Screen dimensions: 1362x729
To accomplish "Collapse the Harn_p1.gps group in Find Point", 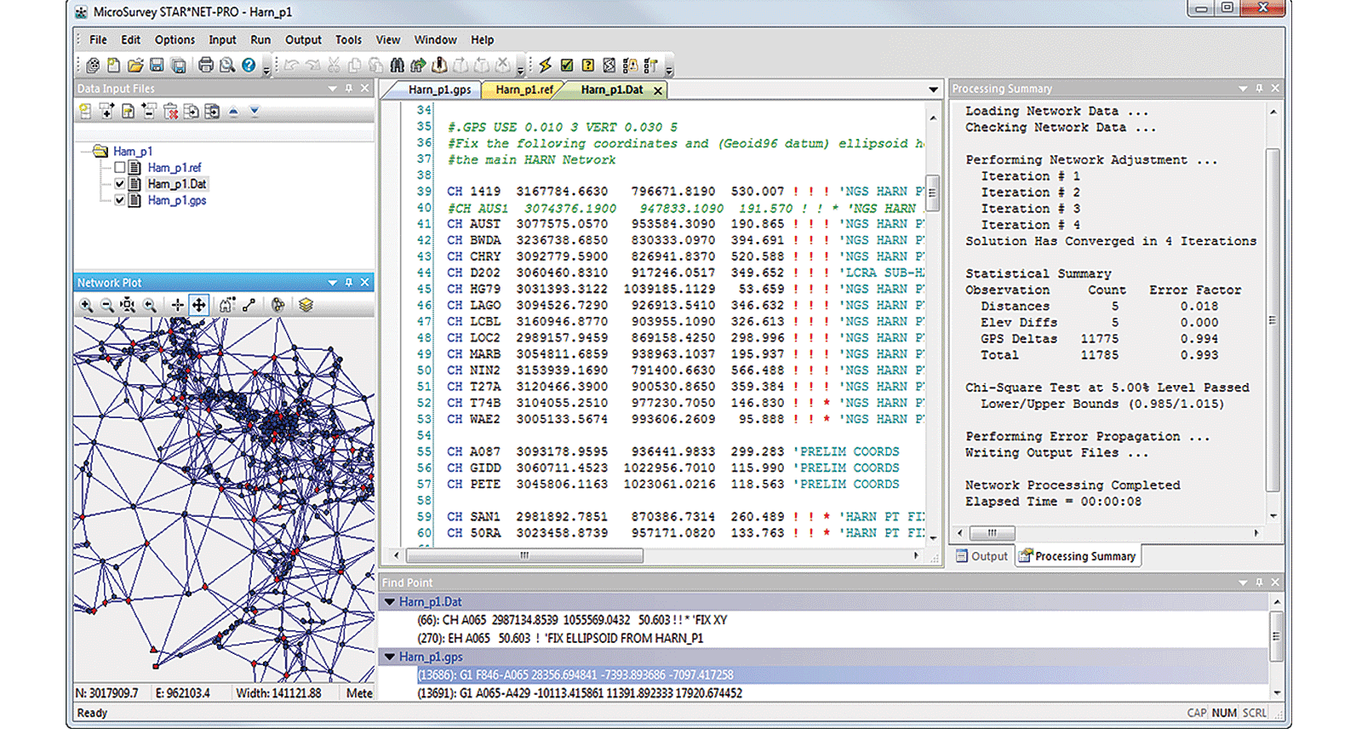I will [x=390, y=657].
